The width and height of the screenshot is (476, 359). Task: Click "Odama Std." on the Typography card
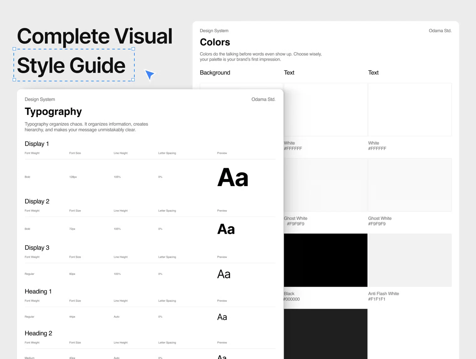(x=263, y=99)
